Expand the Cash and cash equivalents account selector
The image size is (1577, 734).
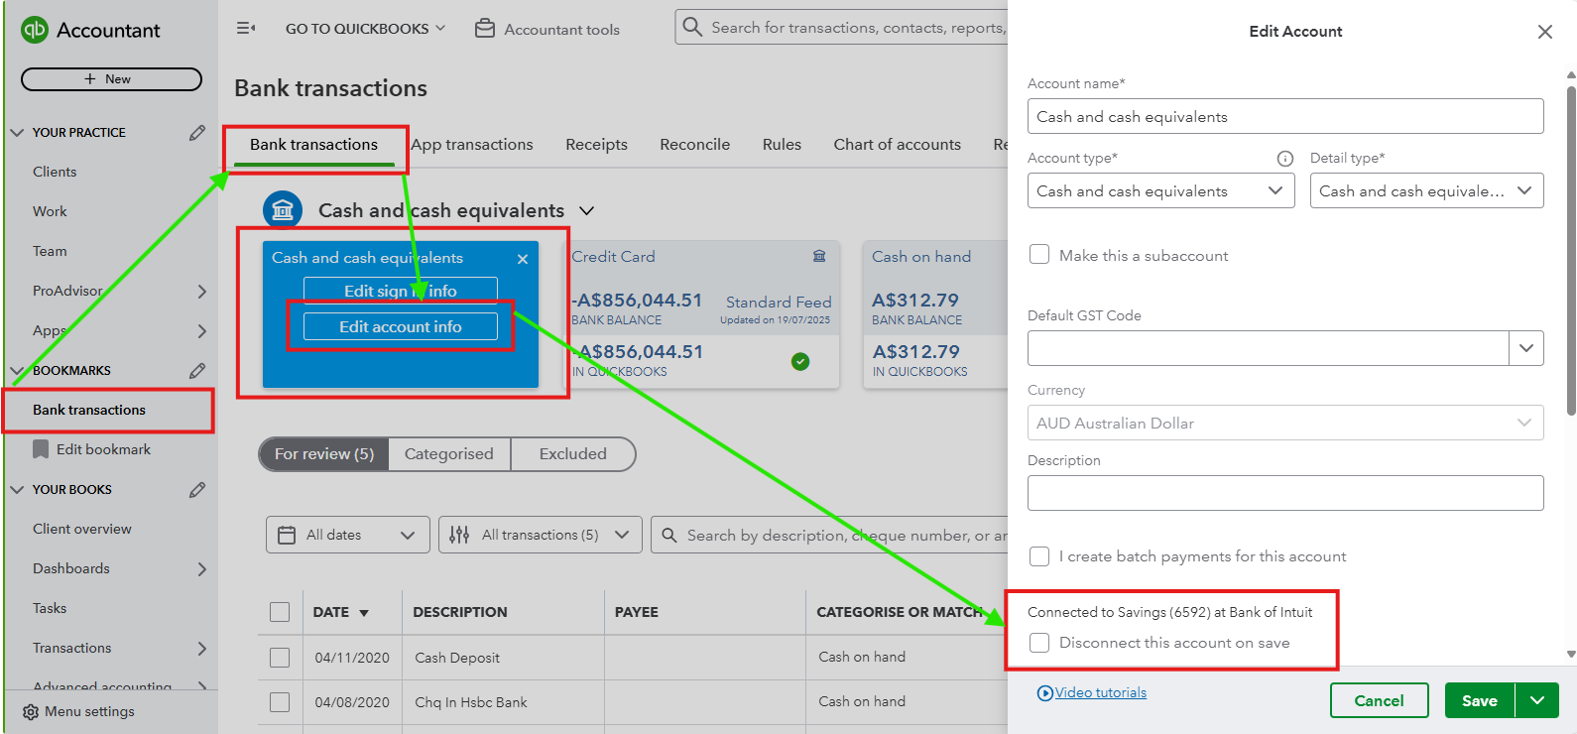tap(586, 210)
